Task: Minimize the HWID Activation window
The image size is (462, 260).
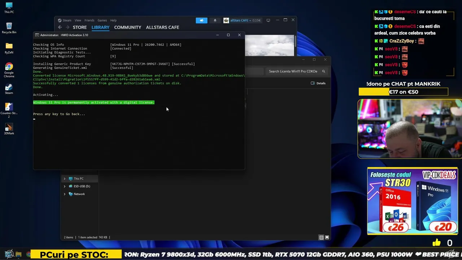Action: 217,35
